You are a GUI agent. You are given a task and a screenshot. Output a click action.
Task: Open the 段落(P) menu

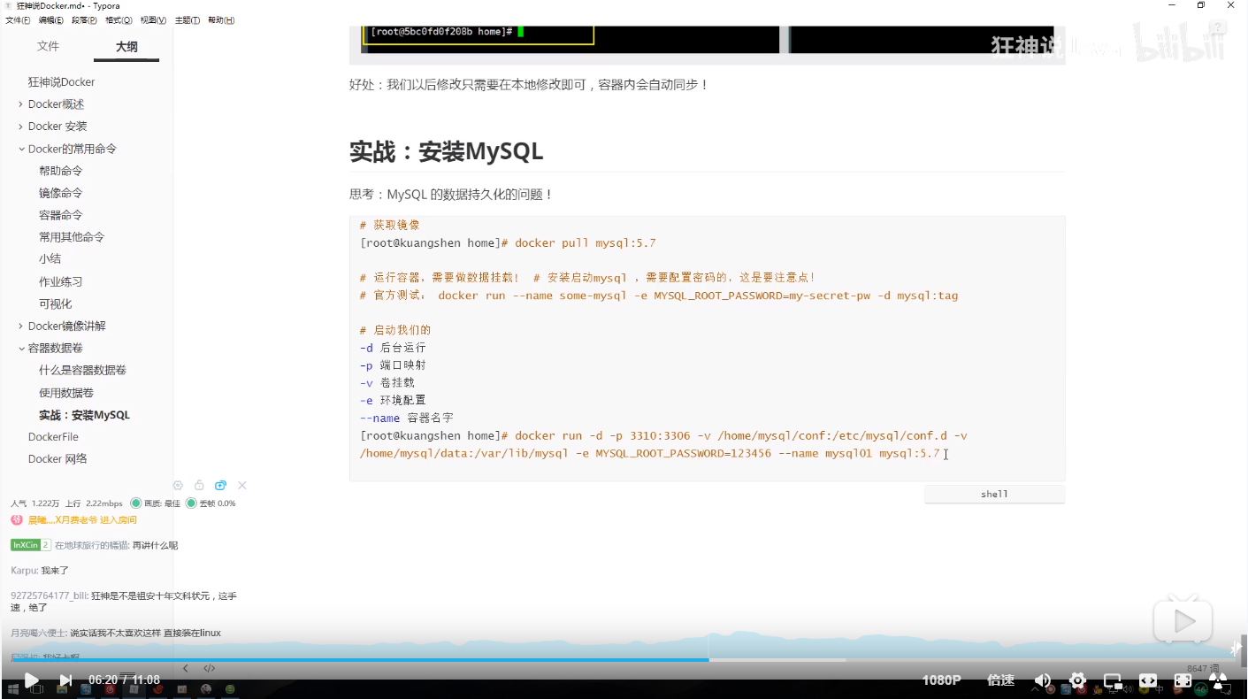[x=85, y=20]
